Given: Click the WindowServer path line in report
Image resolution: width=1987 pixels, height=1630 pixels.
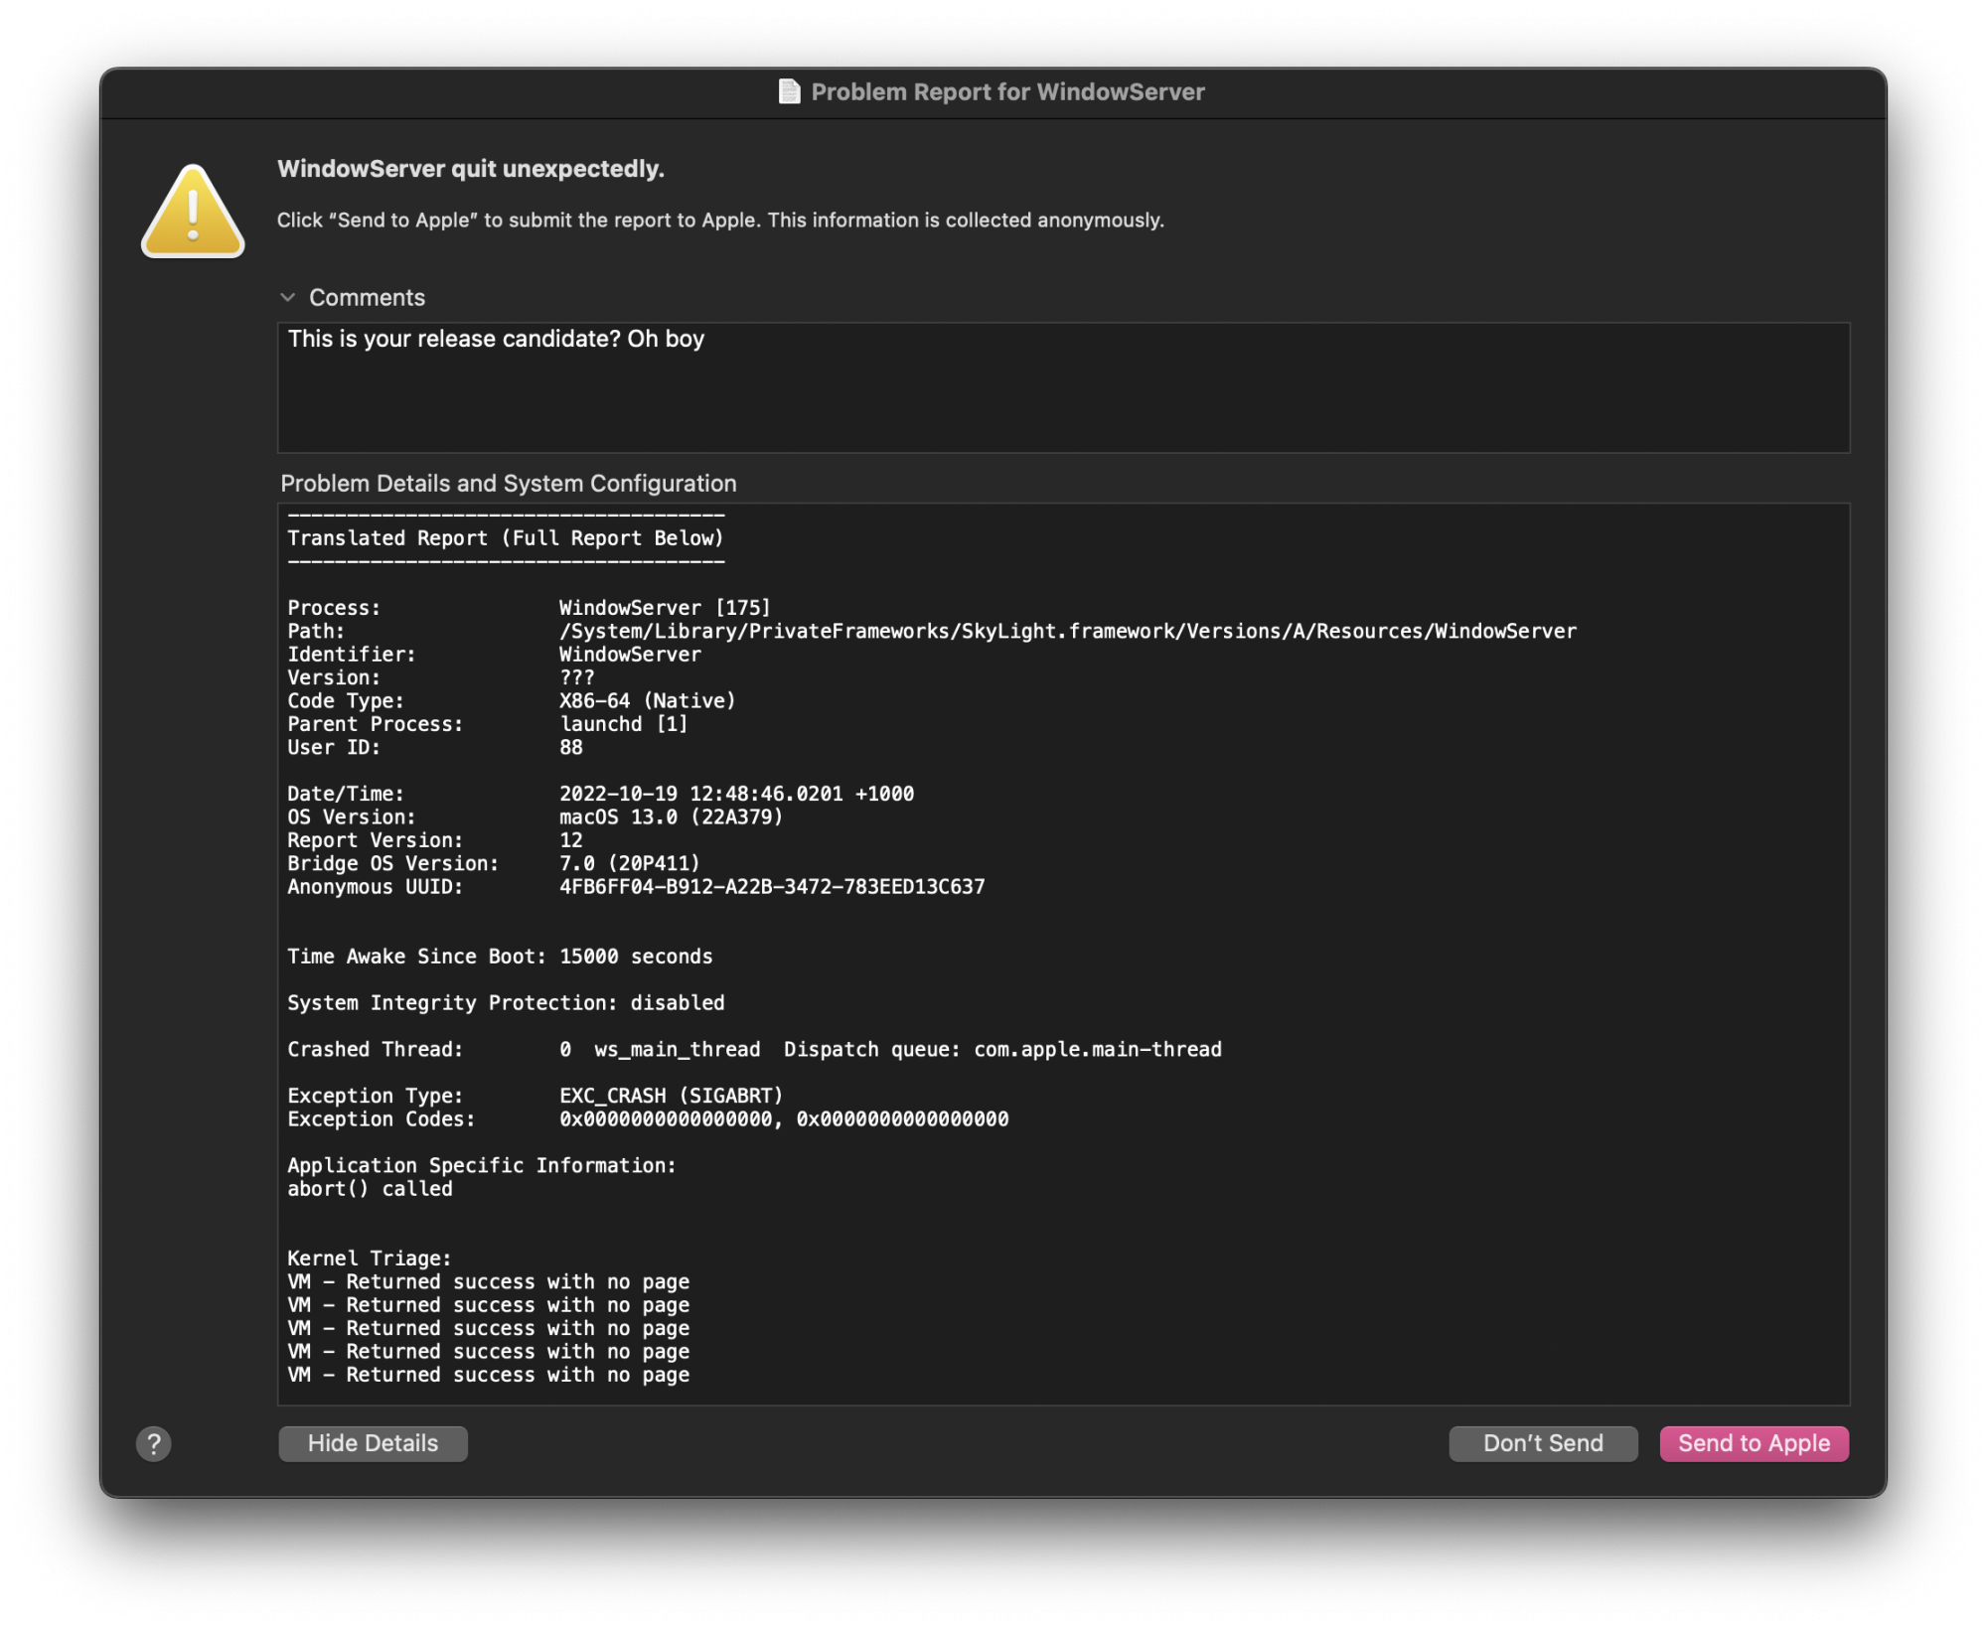Looking at the screenshot, I should coord(1067,632).
